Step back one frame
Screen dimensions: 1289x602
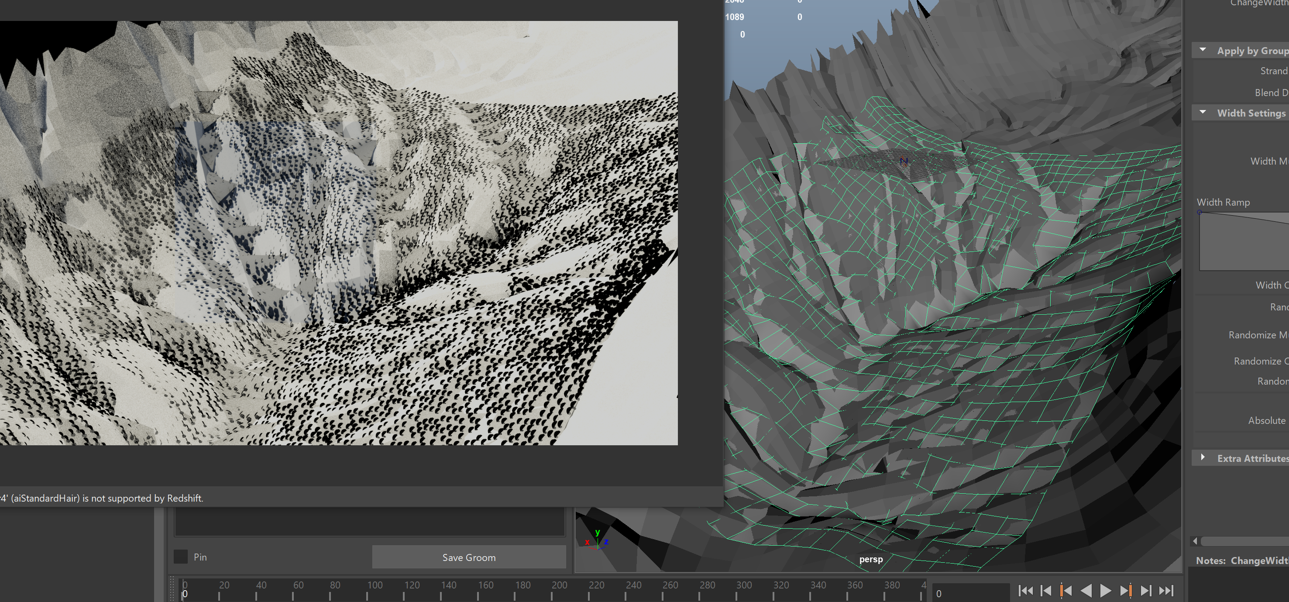(1046, 591)
